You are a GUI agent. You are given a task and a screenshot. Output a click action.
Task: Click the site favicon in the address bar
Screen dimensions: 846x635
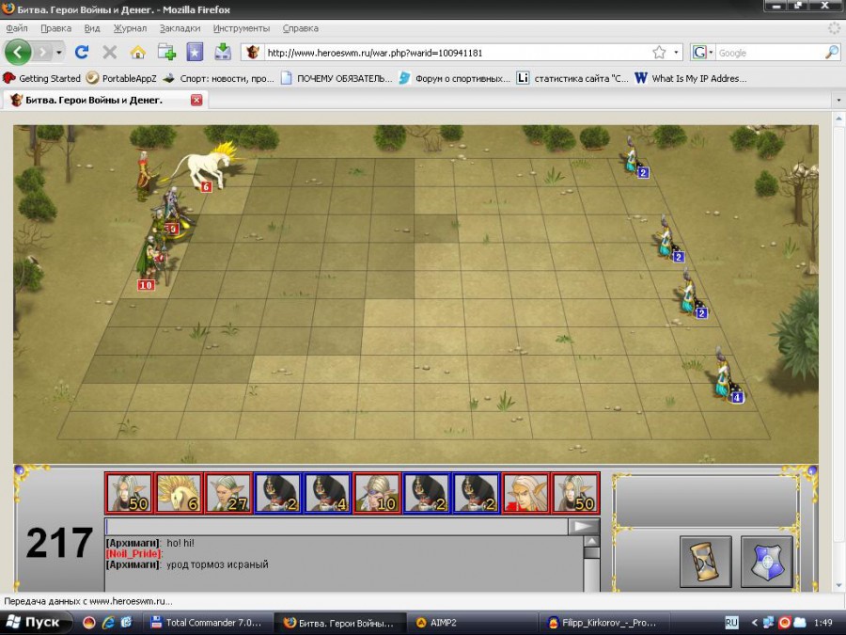[253, 53]
